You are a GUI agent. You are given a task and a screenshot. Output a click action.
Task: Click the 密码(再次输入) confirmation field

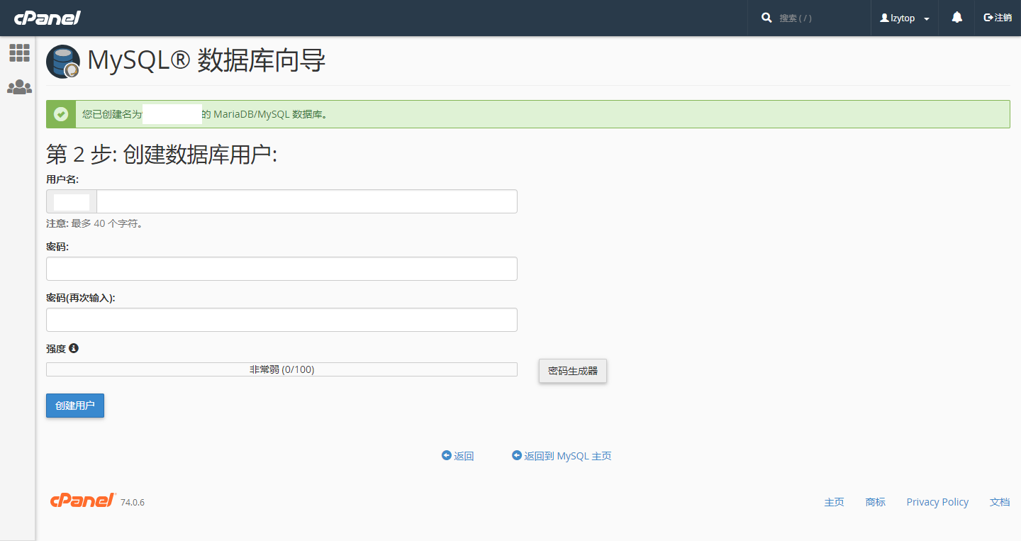coord(281,320)
